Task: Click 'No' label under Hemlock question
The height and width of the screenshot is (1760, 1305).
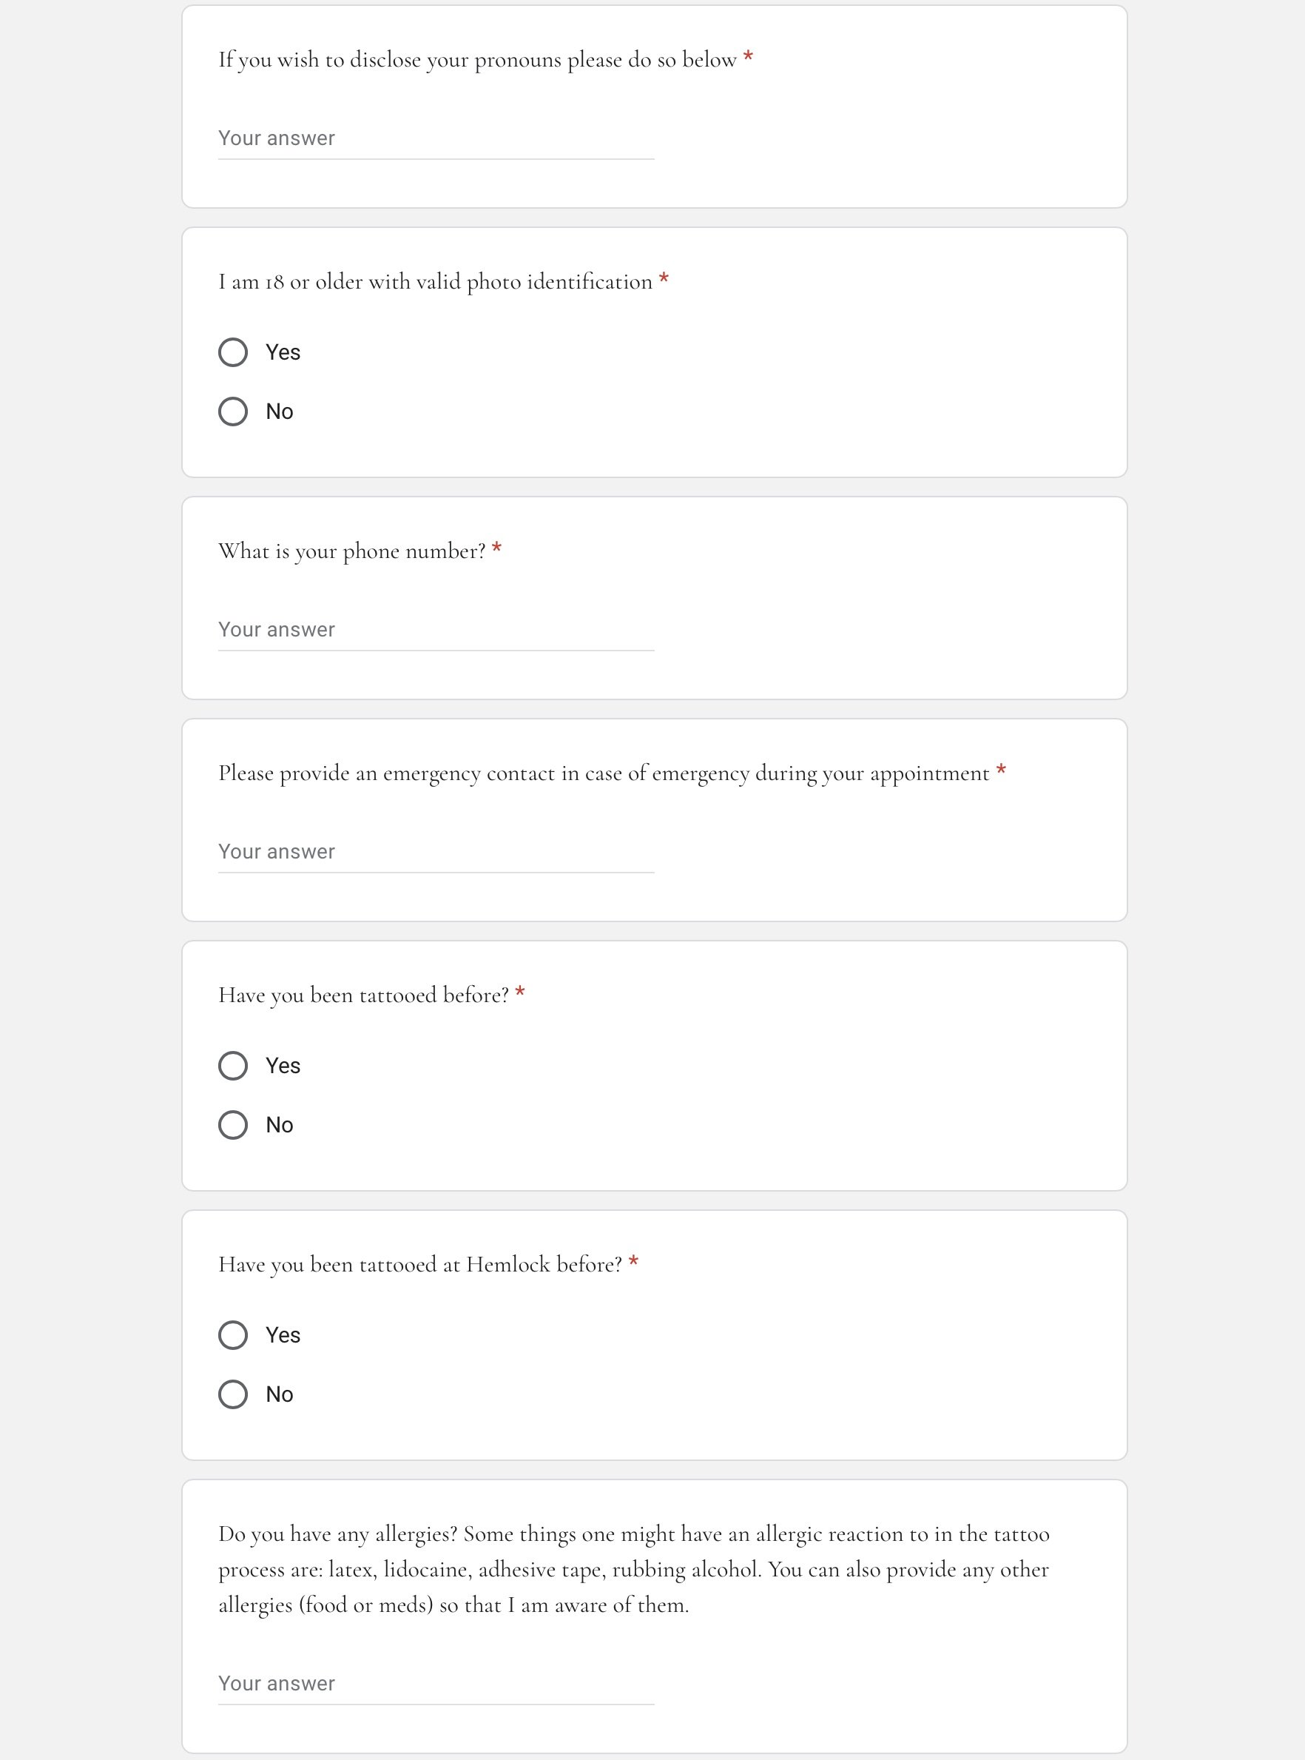Action: (x=280, y=1395)
